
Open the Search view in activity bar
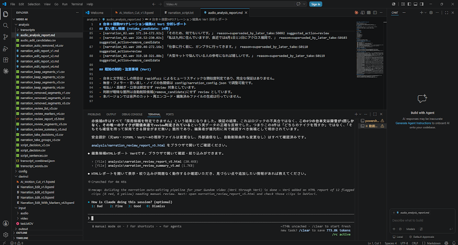(x=5, y=25)
